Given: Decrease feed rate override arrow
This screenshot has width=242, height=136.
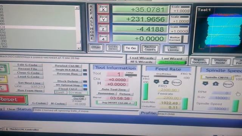Looking at the screenshot, I should 157,82.
